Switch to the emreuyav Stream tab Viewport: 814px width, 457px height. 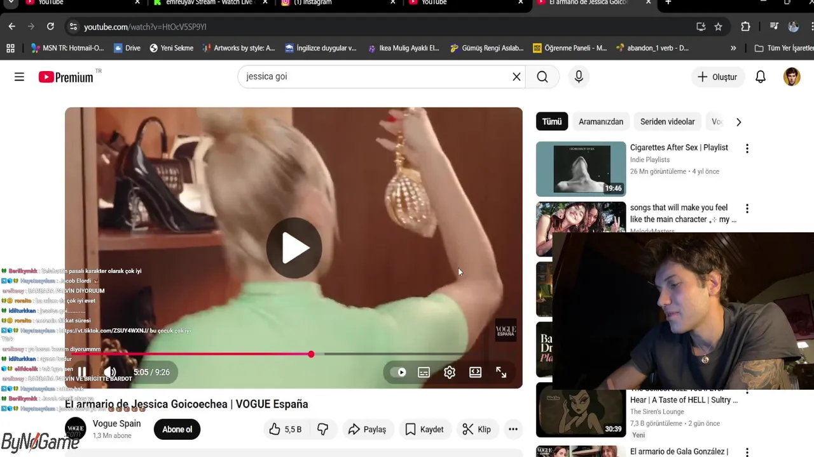(210, 3)
